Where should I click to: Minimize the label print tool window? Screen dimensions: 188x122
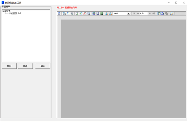coord(169,3)
